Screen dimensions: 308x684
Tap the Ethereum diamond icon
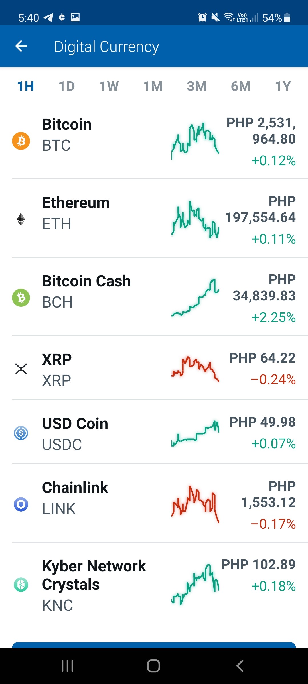coord(21,219)
